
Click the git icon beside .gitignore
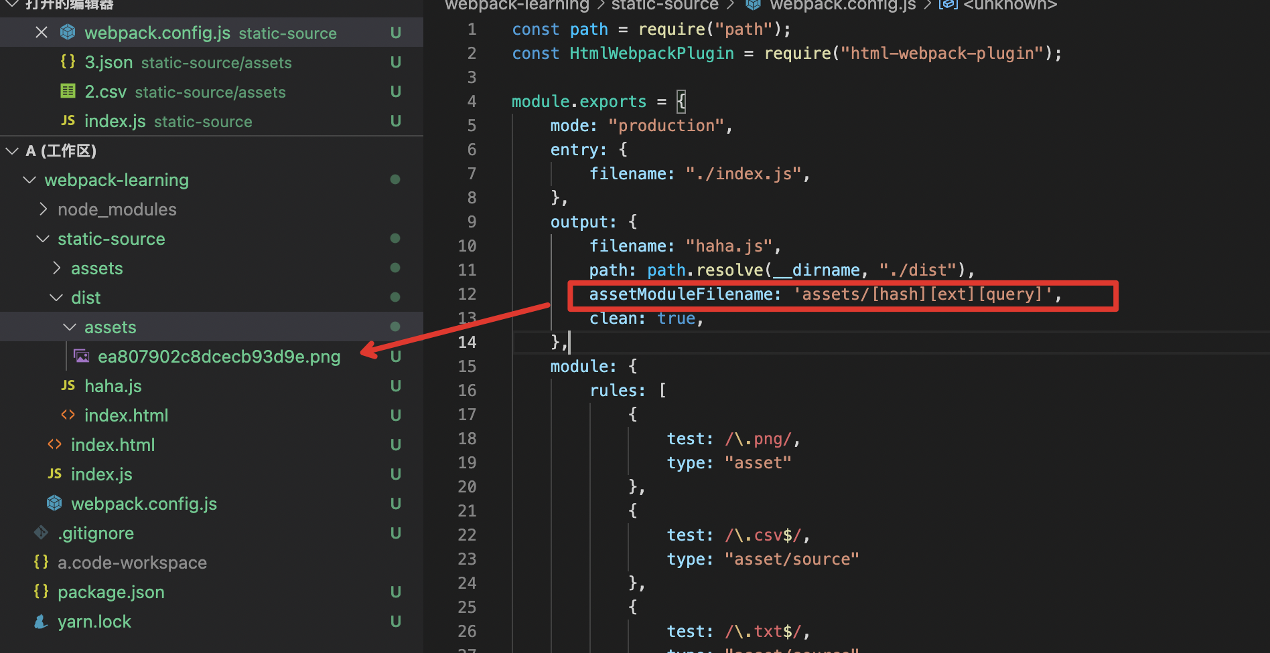tap(41, 533)
